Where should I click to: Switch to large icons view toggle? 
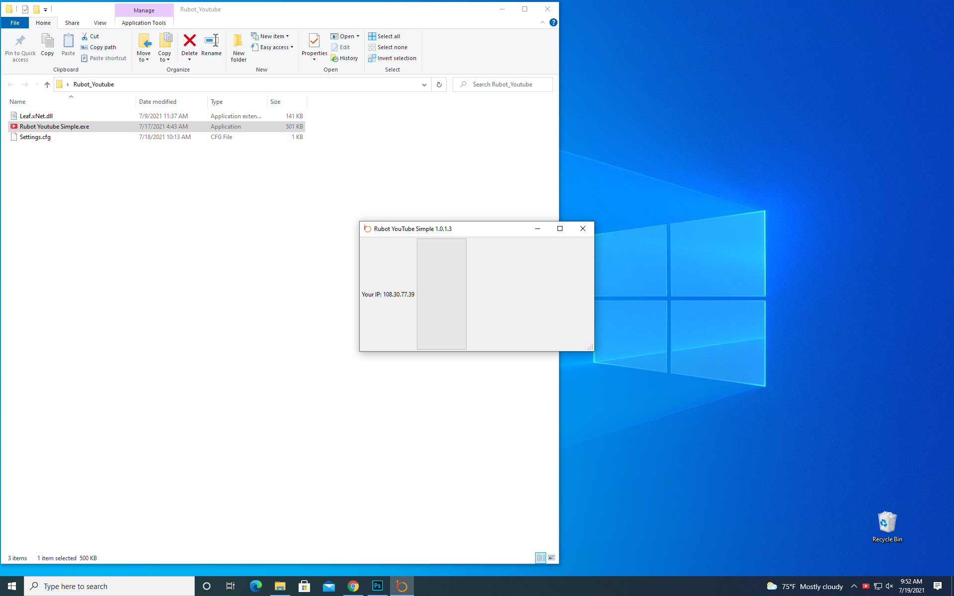coord(552,558)
